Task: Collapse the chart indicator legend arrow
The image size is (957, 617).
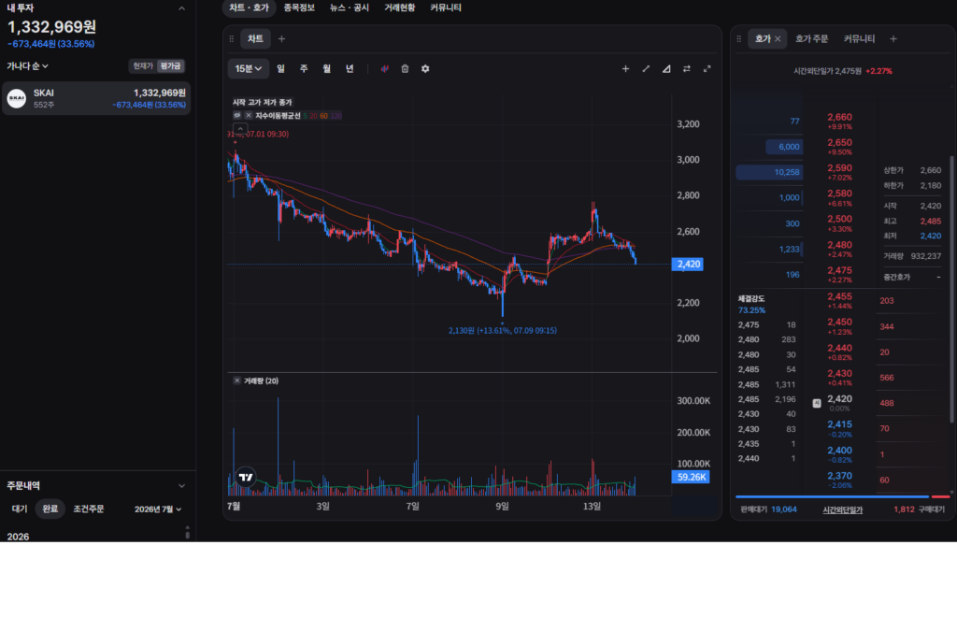Action: pos(240,129)
